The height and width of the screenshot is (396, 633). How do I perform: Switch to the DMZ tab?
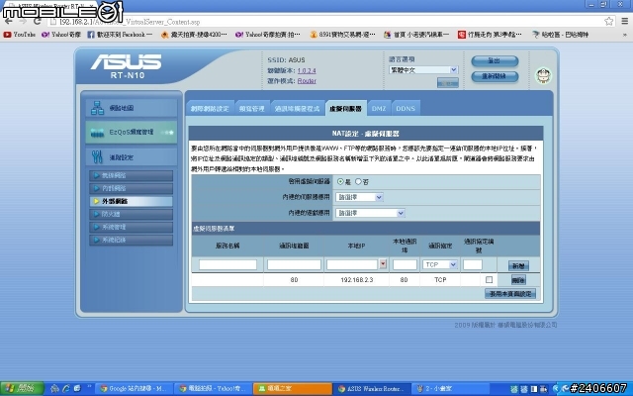click(379, 108)
